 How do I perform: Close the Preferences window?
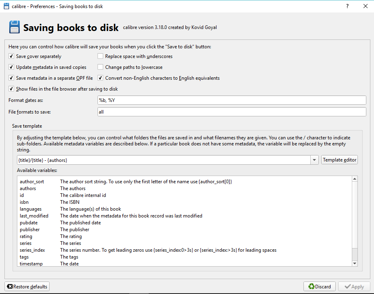point(366,6)
